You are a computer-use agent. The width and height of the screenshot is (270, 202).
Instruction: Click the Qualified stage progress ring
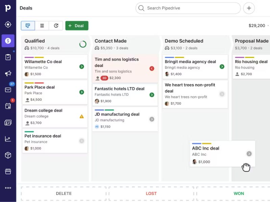click(x=83, y=44)
